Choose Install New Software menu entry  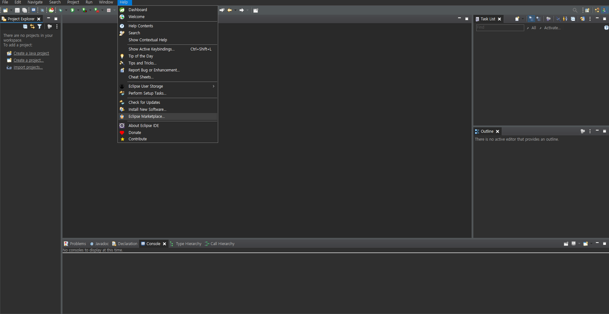[x=168, y=110]
